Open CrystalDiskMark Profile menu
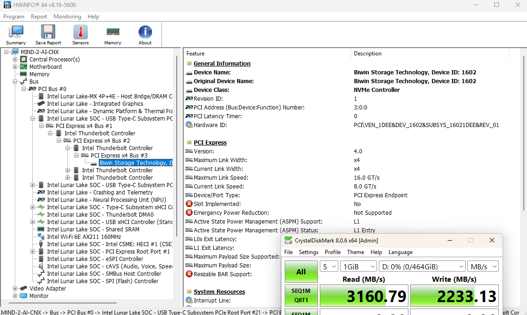The height and width of the screenshot is (315, 527). pos(333,252)
